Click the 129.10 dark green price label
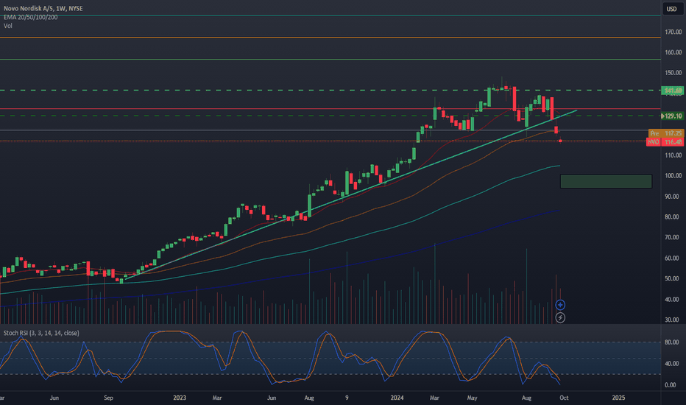Image resolution: width=686 pixels, height=405 pixels. (x=673, y=116)
